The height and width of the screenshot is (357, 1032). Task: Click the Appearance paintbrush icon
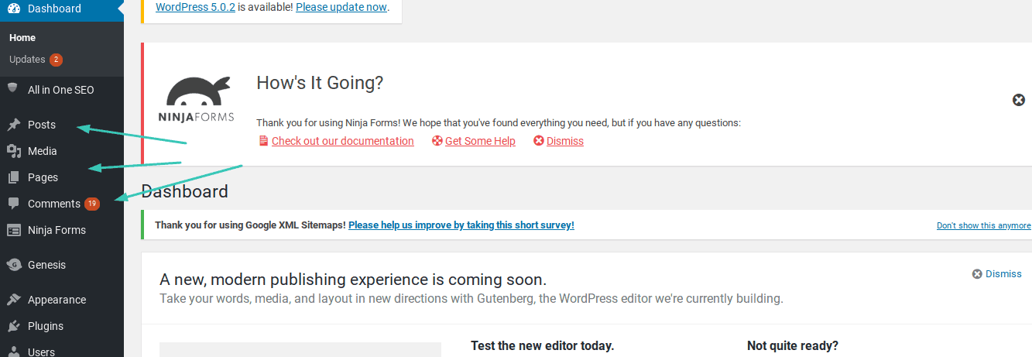(13, 300)
